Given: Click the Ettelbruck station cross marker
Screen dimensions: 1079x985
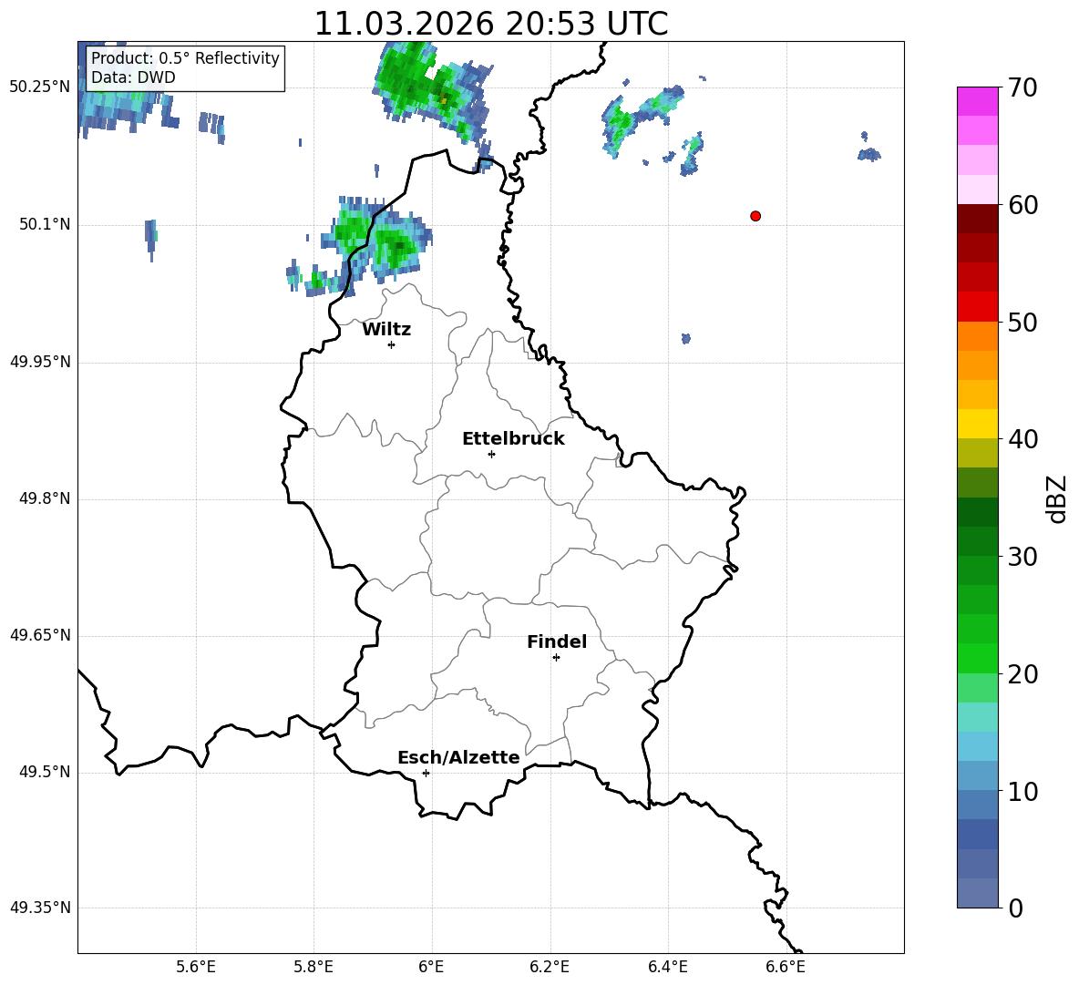Looking at the screenshot, I should click(491, 454).
